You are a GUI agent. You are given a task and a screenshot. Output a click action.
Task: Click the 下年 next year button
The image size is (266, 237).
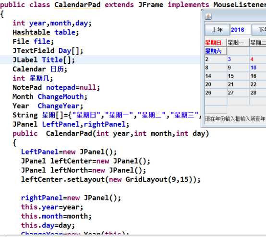coord(259,30)
